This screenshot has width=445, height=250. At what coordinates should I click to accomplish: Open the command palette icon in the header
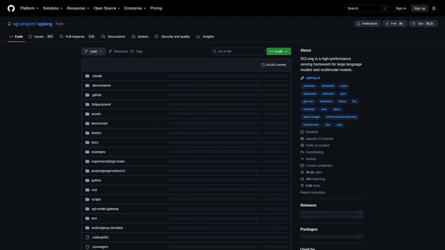(x=434, y=8)
